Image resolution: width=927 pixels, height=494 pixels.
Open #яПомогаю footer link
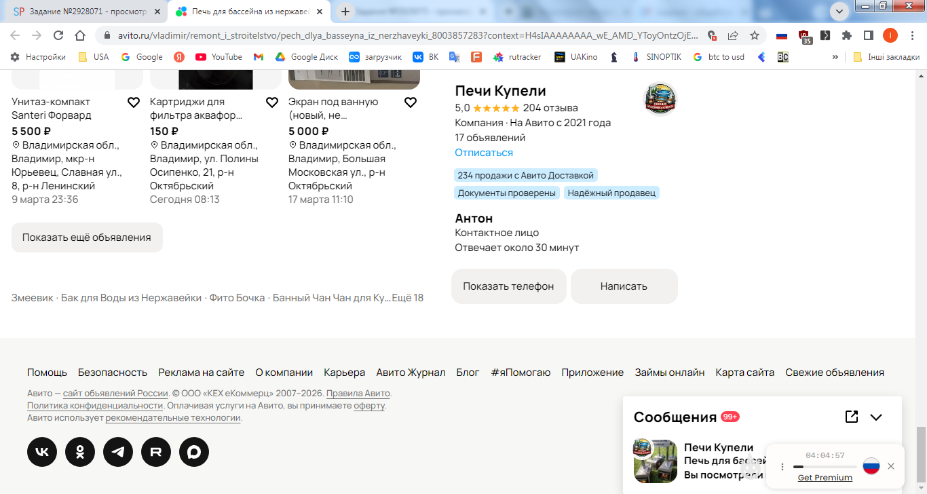521,373
